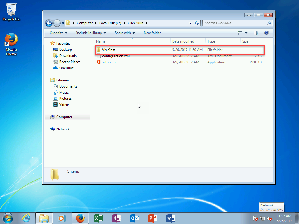Screen dimensions: 299x224
Task: Expand the Local Disk (C:) breadcrumb arrow
Action: (x=124, y=23)
